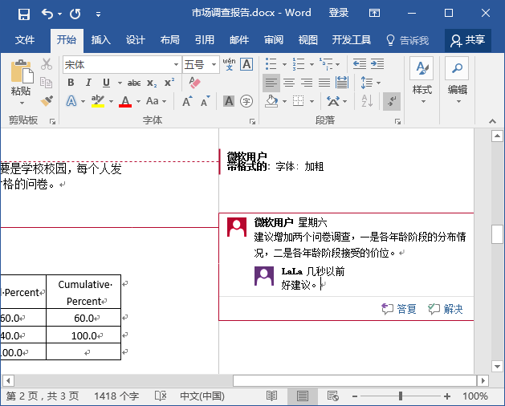Click 答复 to reply to comment
This screenshot has height=406, width=505.
[399, 309]
